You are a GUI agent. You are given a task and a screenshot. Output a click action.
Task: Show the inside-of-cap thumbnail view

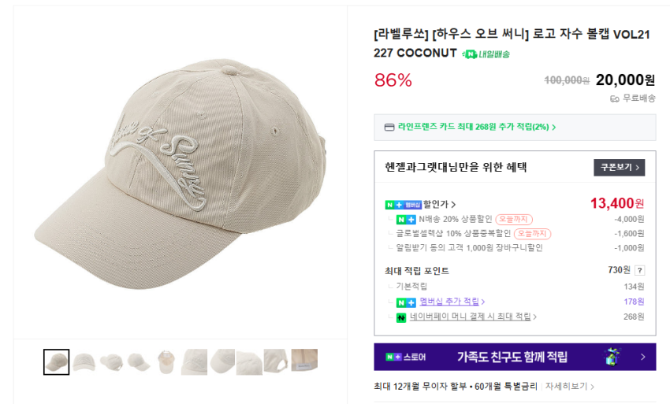(x=166, y=361)
